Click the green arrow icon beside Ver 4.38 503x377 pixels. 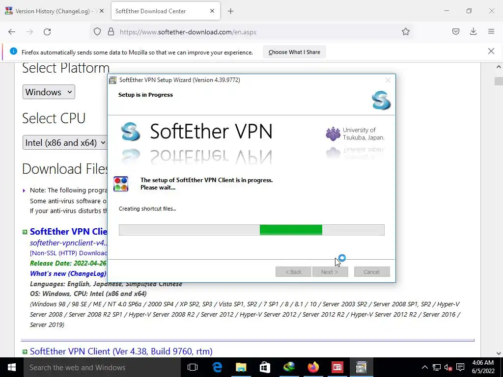pos(25,351)
